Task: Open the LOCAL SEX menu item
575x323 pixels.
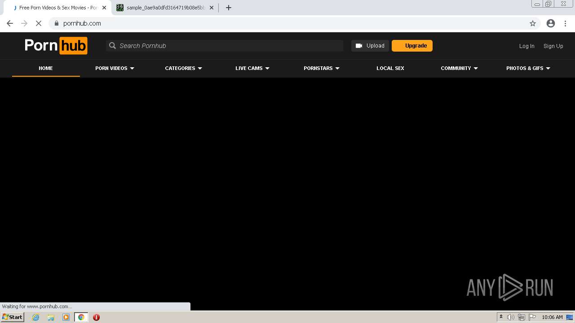Action: click(x=390, y=68)
